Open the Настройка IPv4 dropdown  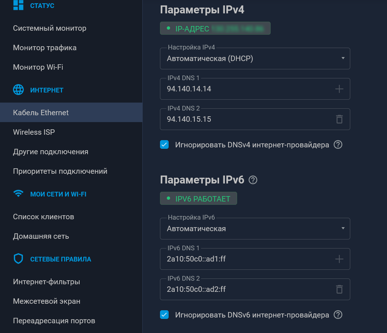pyautogui.click(x=255, y=59)
